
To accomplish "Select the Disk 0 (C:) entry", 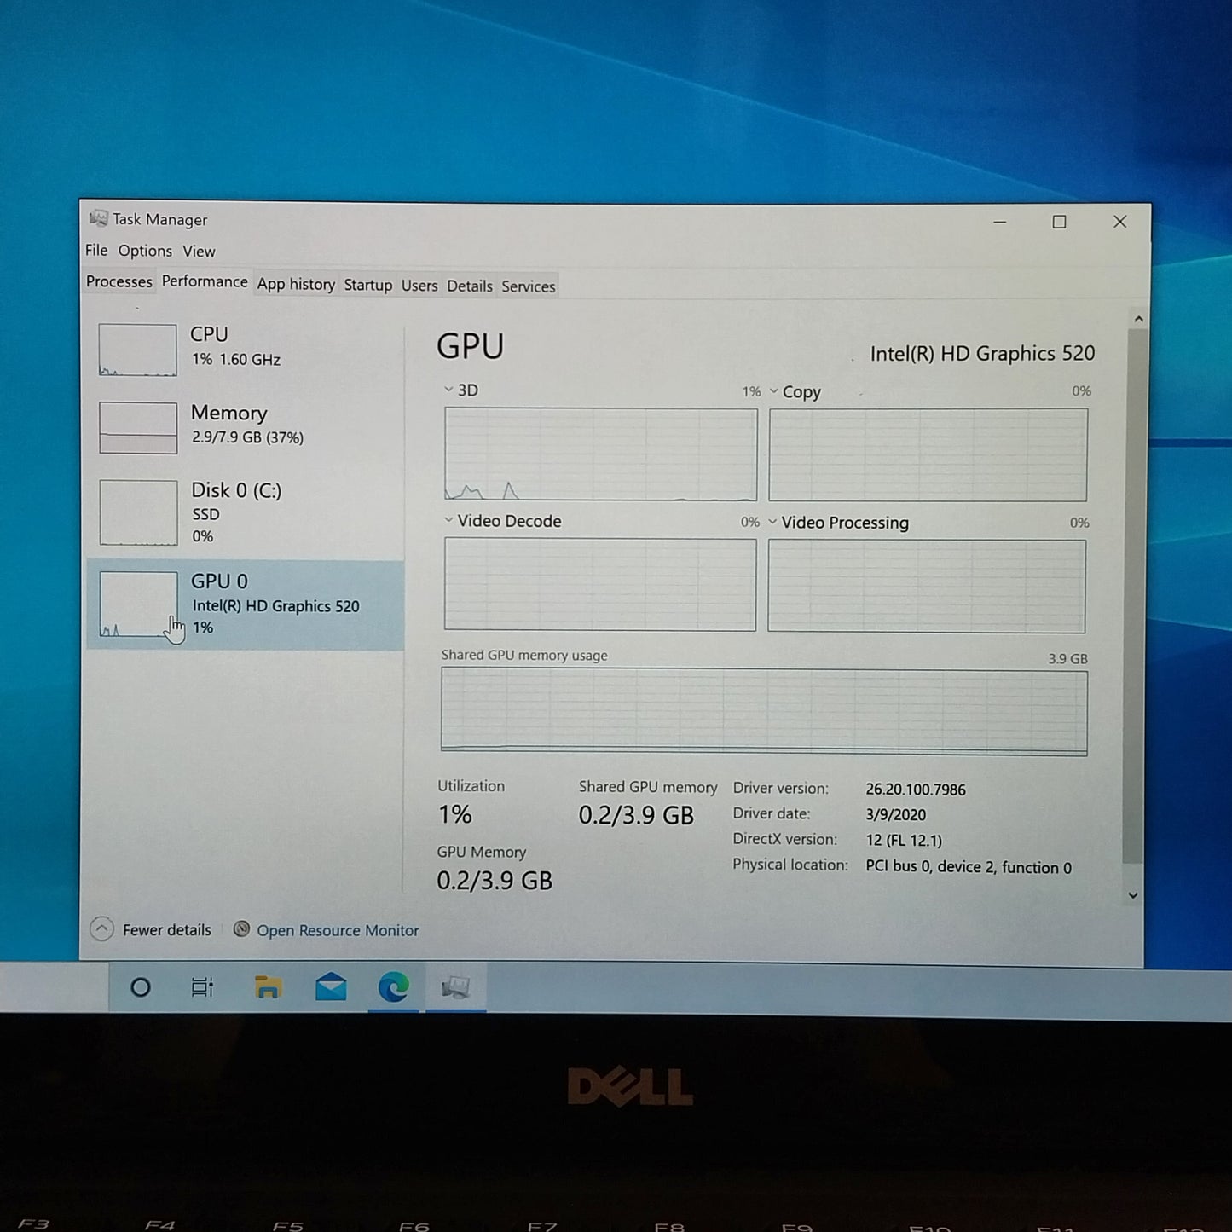I will (246, 512).
